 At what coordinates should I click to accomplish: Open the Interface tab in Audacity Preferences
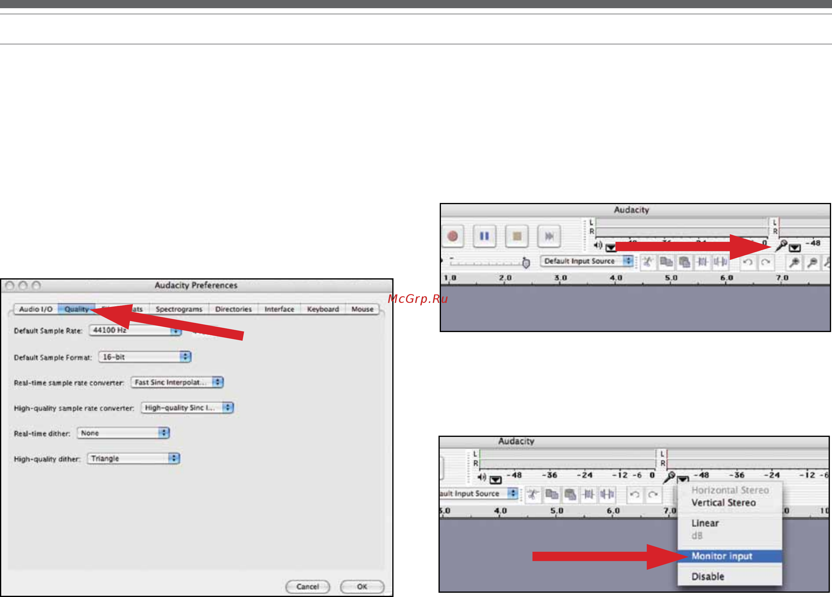(279, 309)
